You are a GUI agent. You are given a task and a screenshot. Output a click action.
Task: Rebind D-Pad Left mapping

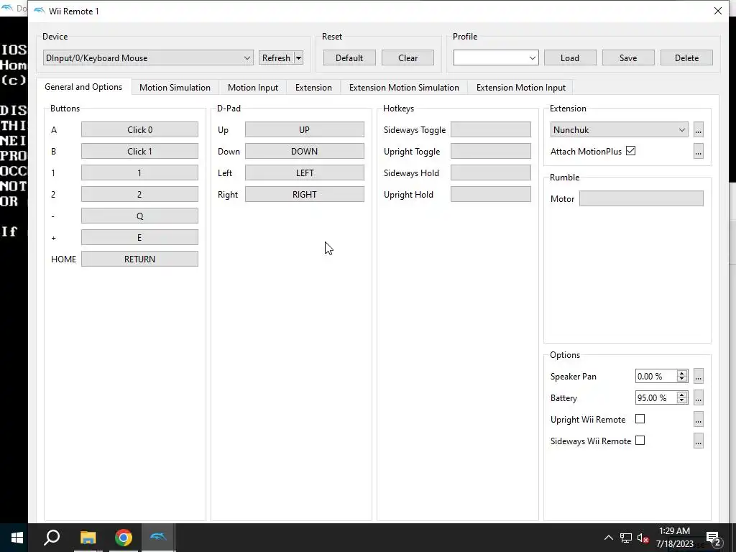tap(304, 172)
